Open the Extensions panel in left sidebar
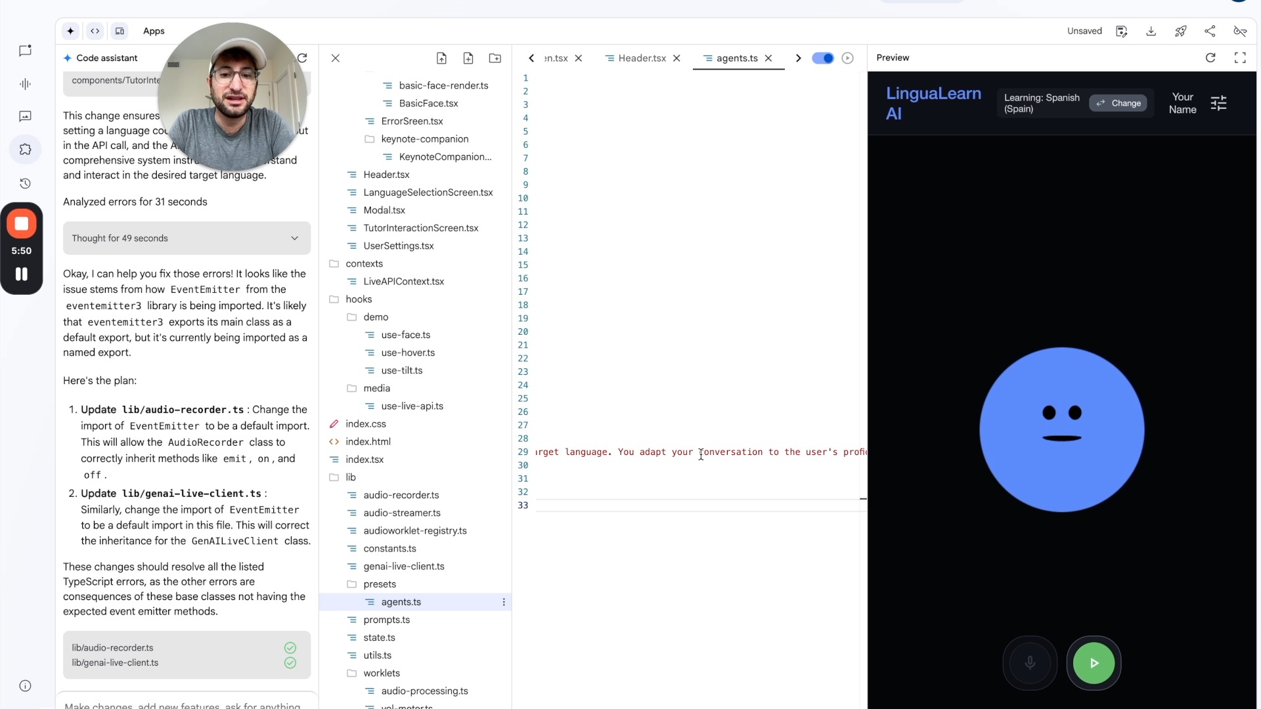The width and height of the screenshot is (1261, 709). pos(25,150)
